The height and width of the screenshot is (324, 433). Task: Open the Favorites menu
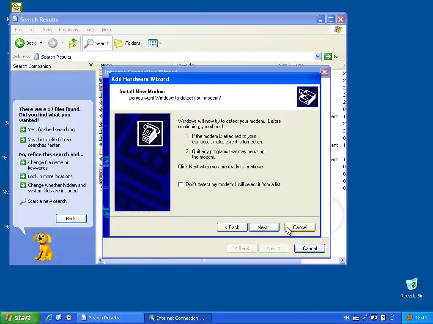[x=68, y=30]
